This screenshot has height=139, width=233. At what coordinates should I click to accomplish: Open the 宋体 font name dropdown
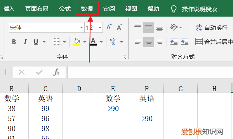point(82,27)
